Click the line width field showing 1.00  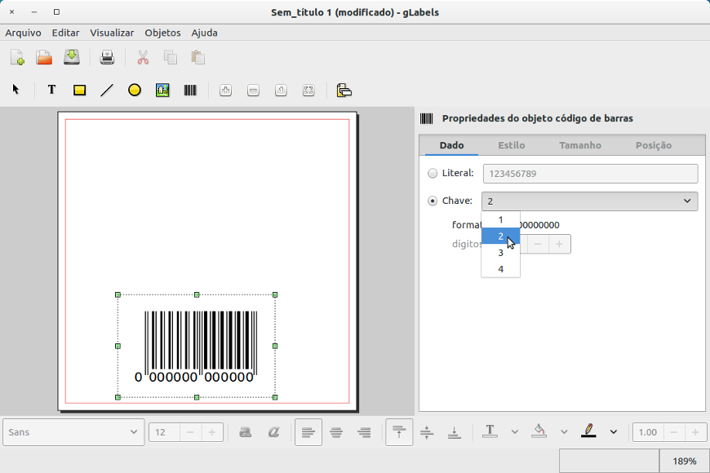(648, 433)
